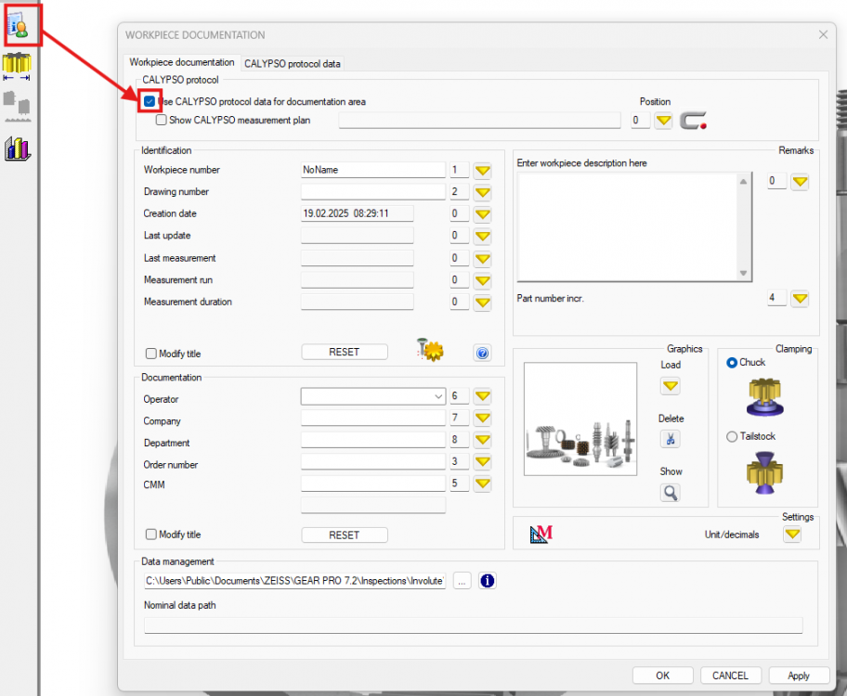Enable Show CALYPSO measurement plan checkbox

[162, 120]
